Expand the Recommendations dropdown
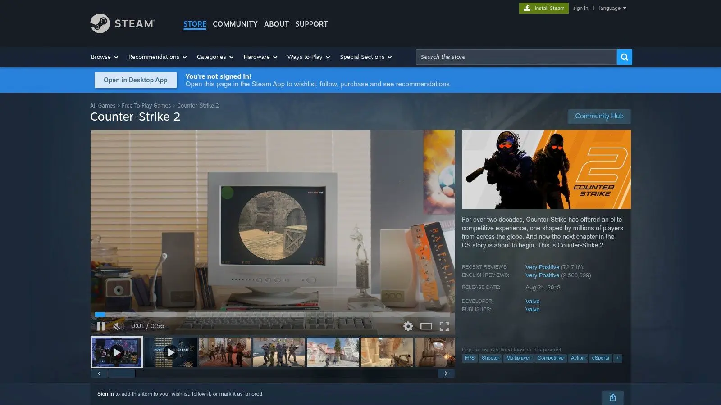 click(157, 57)
